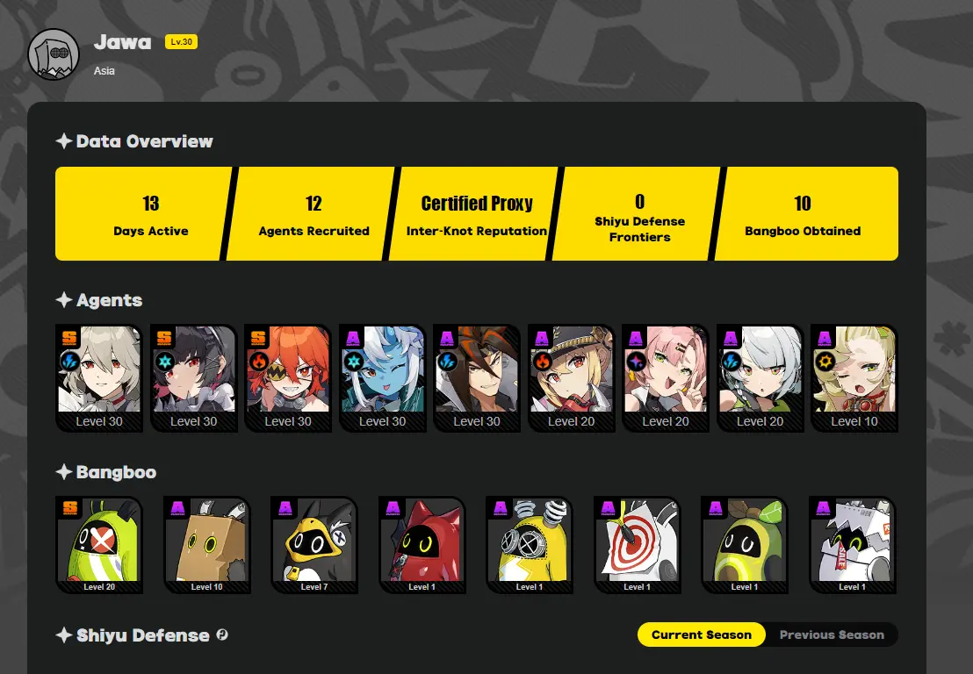Image resolution: width=973 pixels, height=674 pixels.
Task: Switch to Current Season tab
Action: [x=701, y=635]
